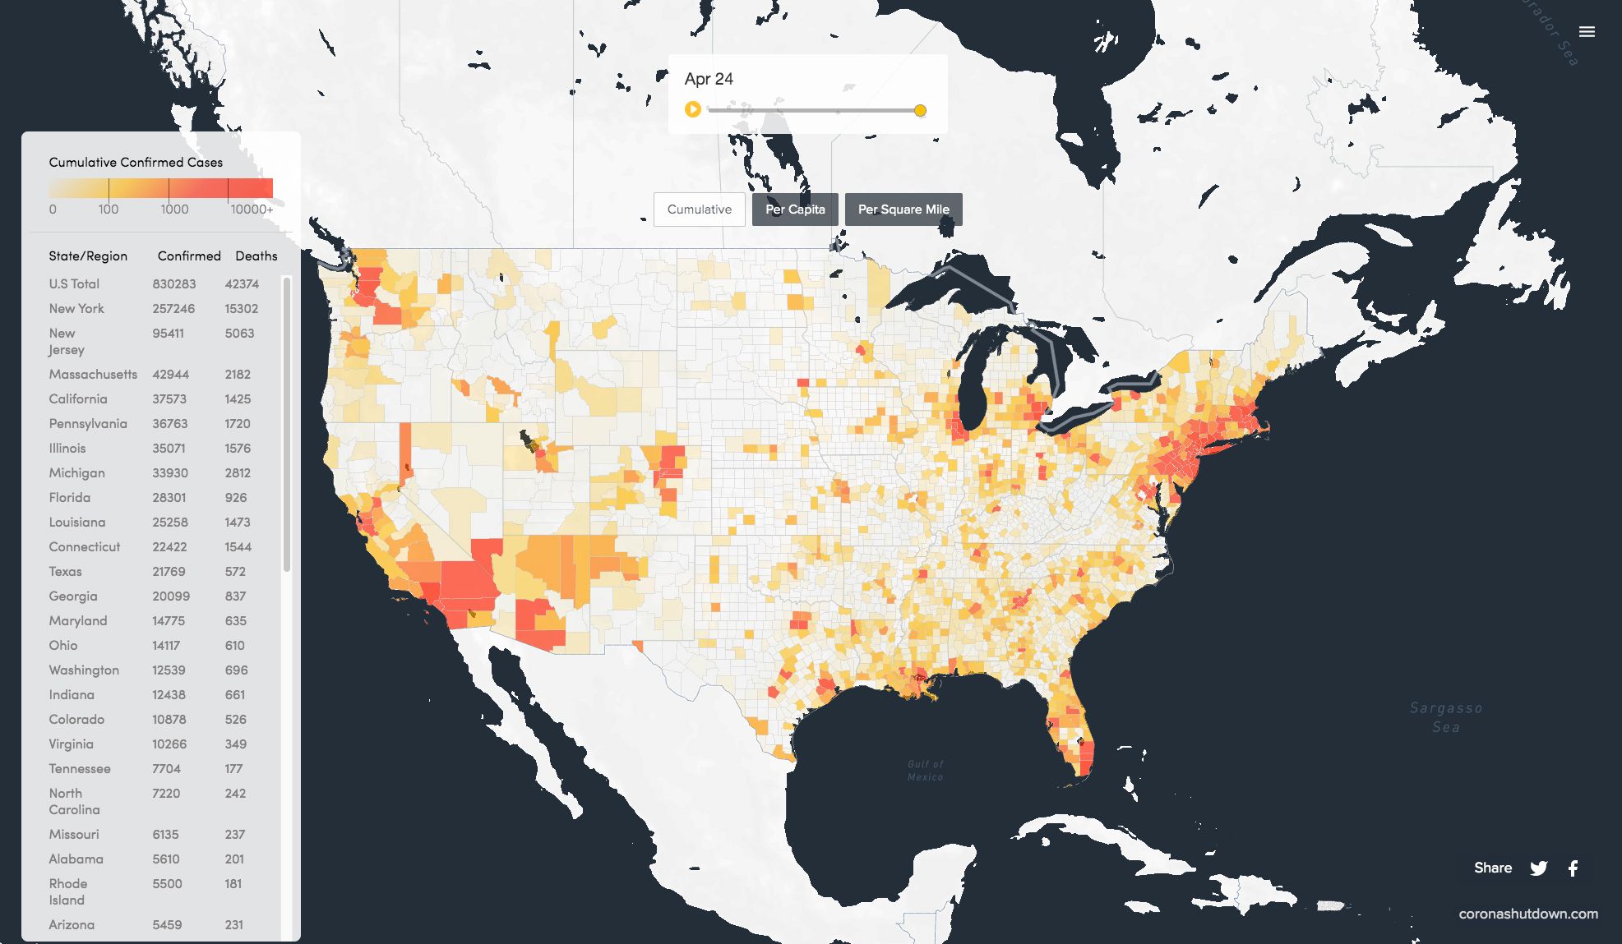Open the hamburger menu

pyautogui.click(x=1587, y=31)
